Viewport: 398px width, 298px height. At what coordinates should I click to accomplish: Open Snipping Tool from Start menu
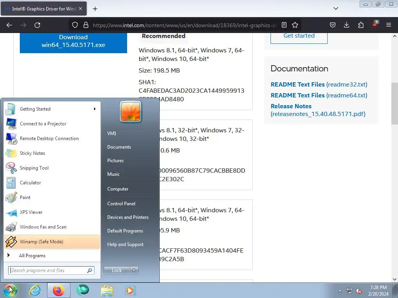point(52,168)
